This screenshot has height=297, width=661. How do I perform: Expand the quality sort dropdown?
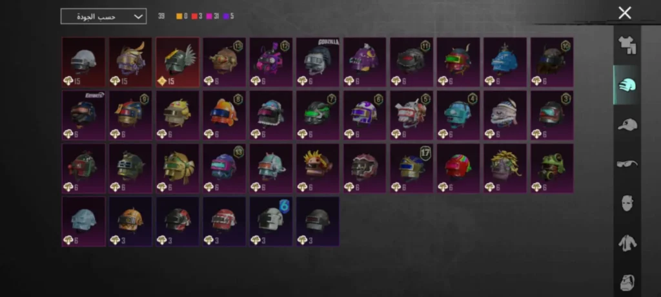[x=104, y=16]
